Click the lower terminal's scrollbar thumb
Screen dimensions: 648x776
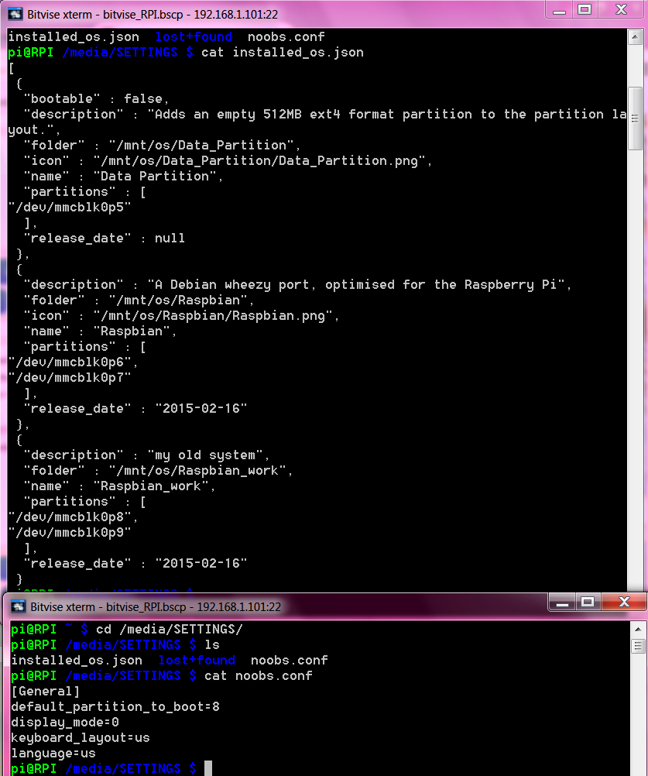click(637, 646)
